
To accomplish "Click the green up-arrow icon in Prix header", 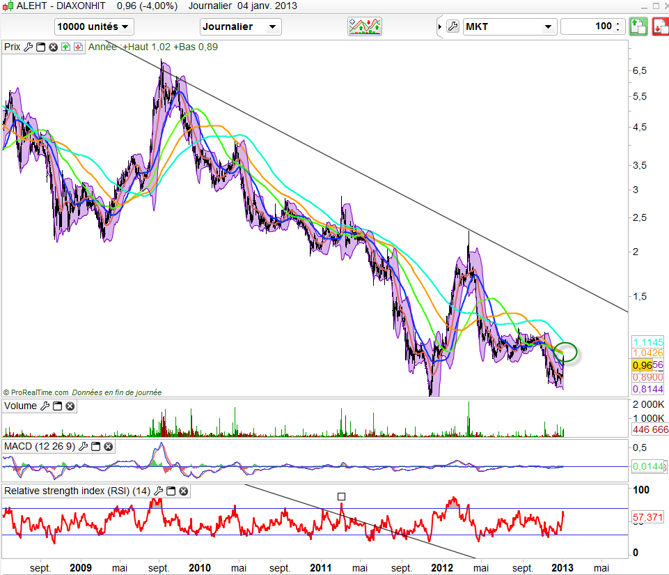I will (x=65, y=47).
